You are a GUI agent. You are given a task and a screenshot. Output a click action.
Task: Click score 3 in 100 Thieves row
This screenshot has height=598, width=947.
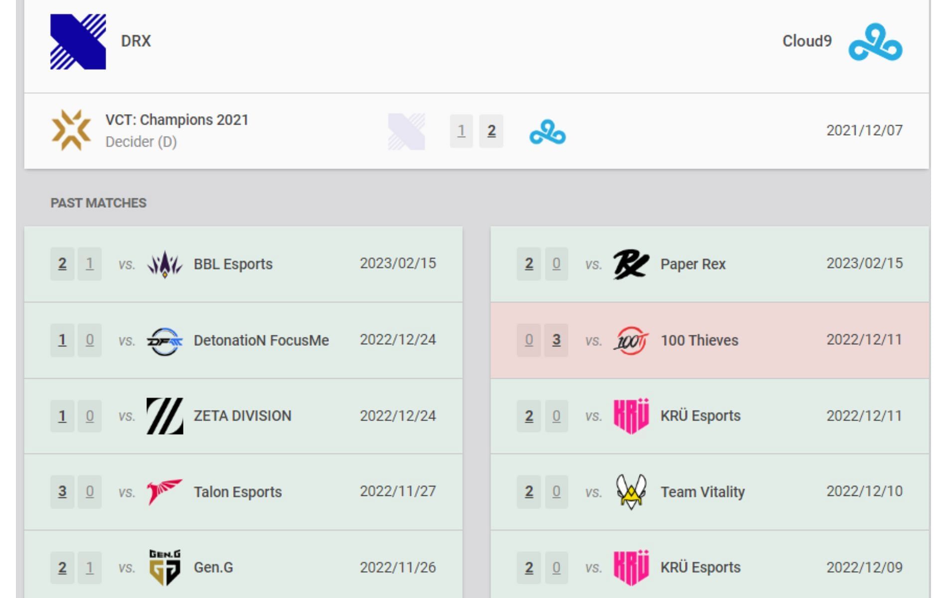[556, 340]
